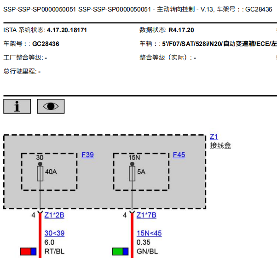Viewport: 277px width, 258px height.
Task: Follow the 15N<45 signal link
Action: (149, 233)
